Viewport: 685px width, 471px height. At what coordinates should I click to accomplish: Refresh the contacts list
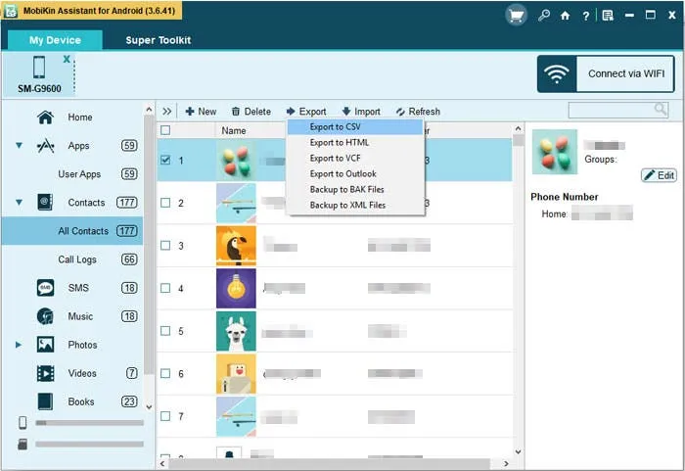[418, 112]
